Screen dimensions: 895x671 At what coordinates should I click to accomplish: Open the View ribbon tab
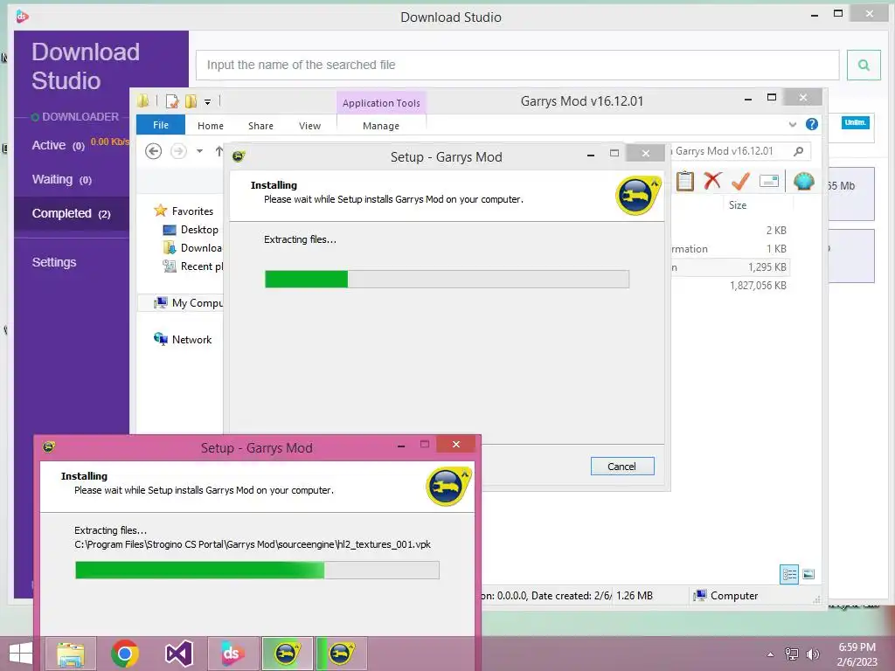click(x=310, y=126)
